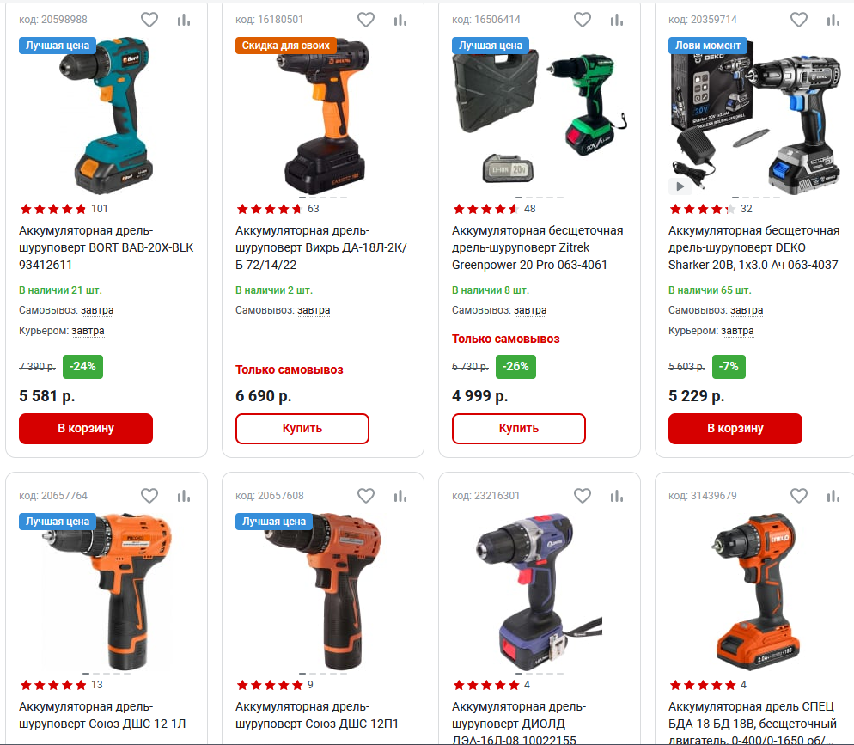Open DEKO Sharker 20В product title link
The height and width of the screenshot is (745, 854).
click(753, 247)
